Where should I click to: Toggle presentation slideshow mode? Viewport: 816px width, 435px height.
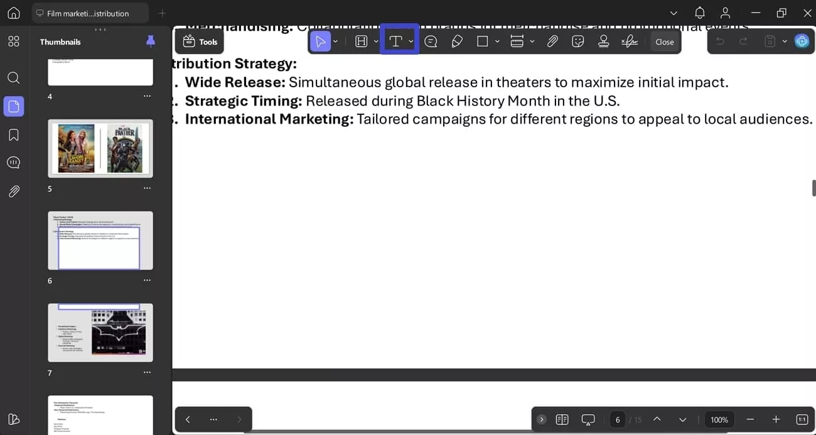pos(588,419)
